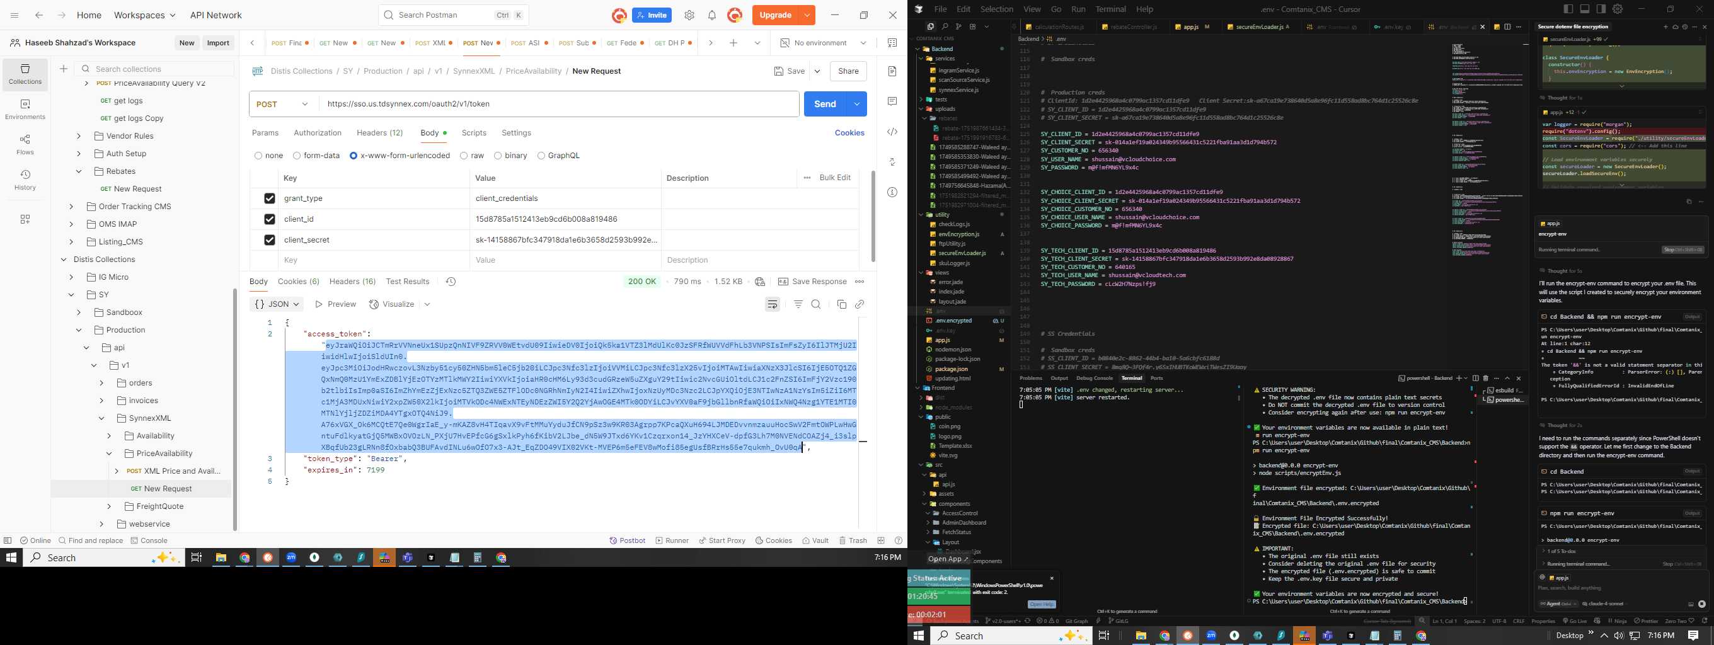The height and width of the screenshot is (645, 1714).
Task: Open Flows sidebar in Postman
Action: [25, 144]
